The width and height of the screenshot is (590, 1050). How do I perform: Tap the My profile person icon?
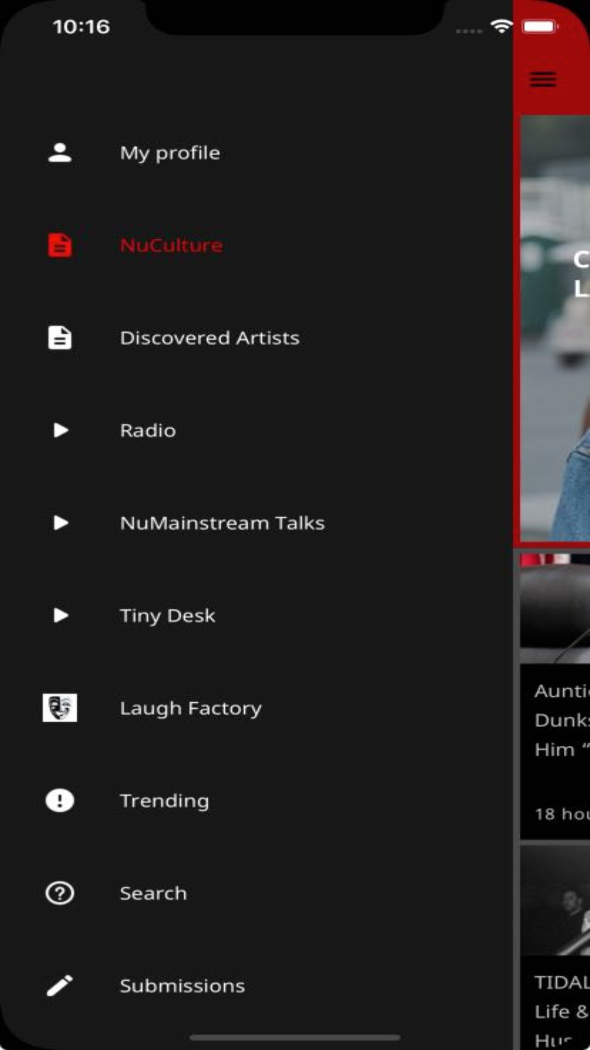(60, 153)
